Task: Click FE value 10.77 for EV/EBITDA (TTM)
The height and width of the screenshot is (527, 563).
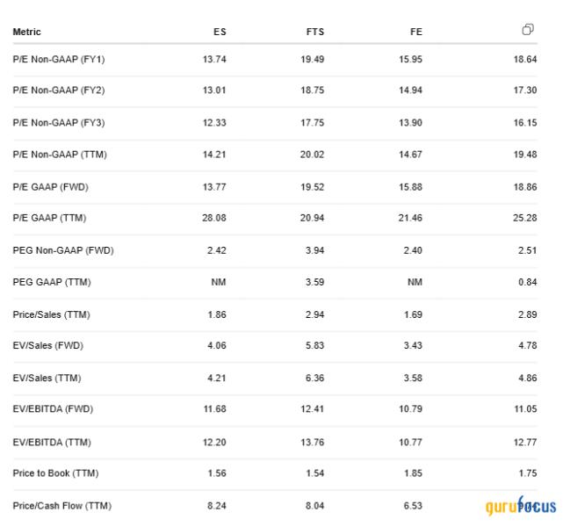Action: coord(410,443)
